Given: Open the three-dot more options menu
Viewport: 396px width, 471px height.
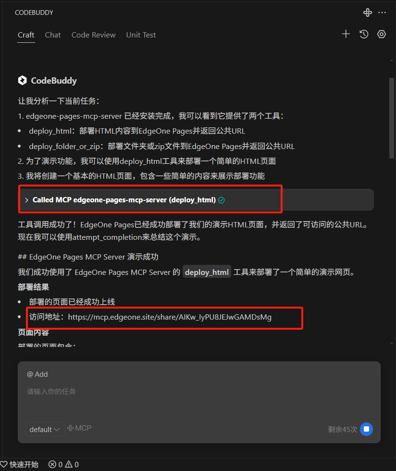Looking at the screenshot, I should [382, 12].
